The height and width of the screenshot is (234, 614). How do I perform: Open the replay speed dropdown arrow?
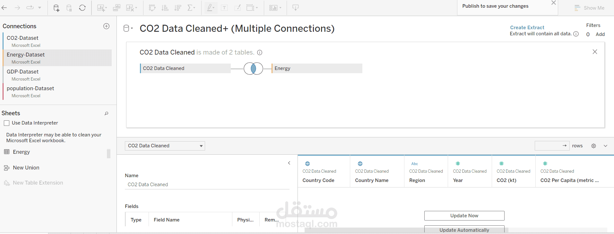(x=39, y=7)
